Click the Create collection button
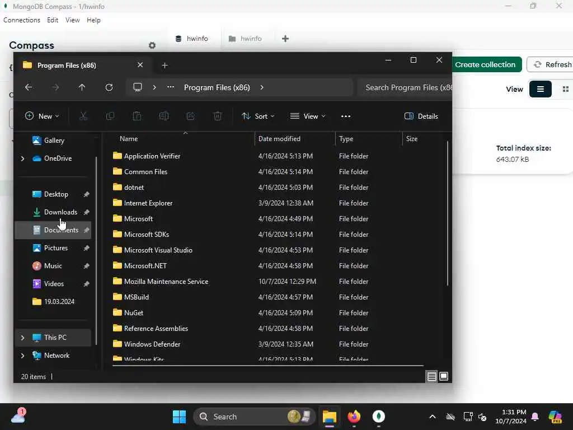The width and height of the screenshot is (573, 430). pyautogui.click(x=485, y=65)
